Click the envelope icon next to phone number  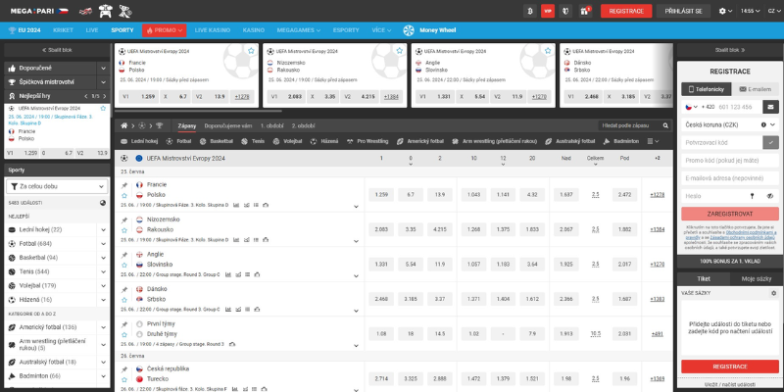click(771, 106)
